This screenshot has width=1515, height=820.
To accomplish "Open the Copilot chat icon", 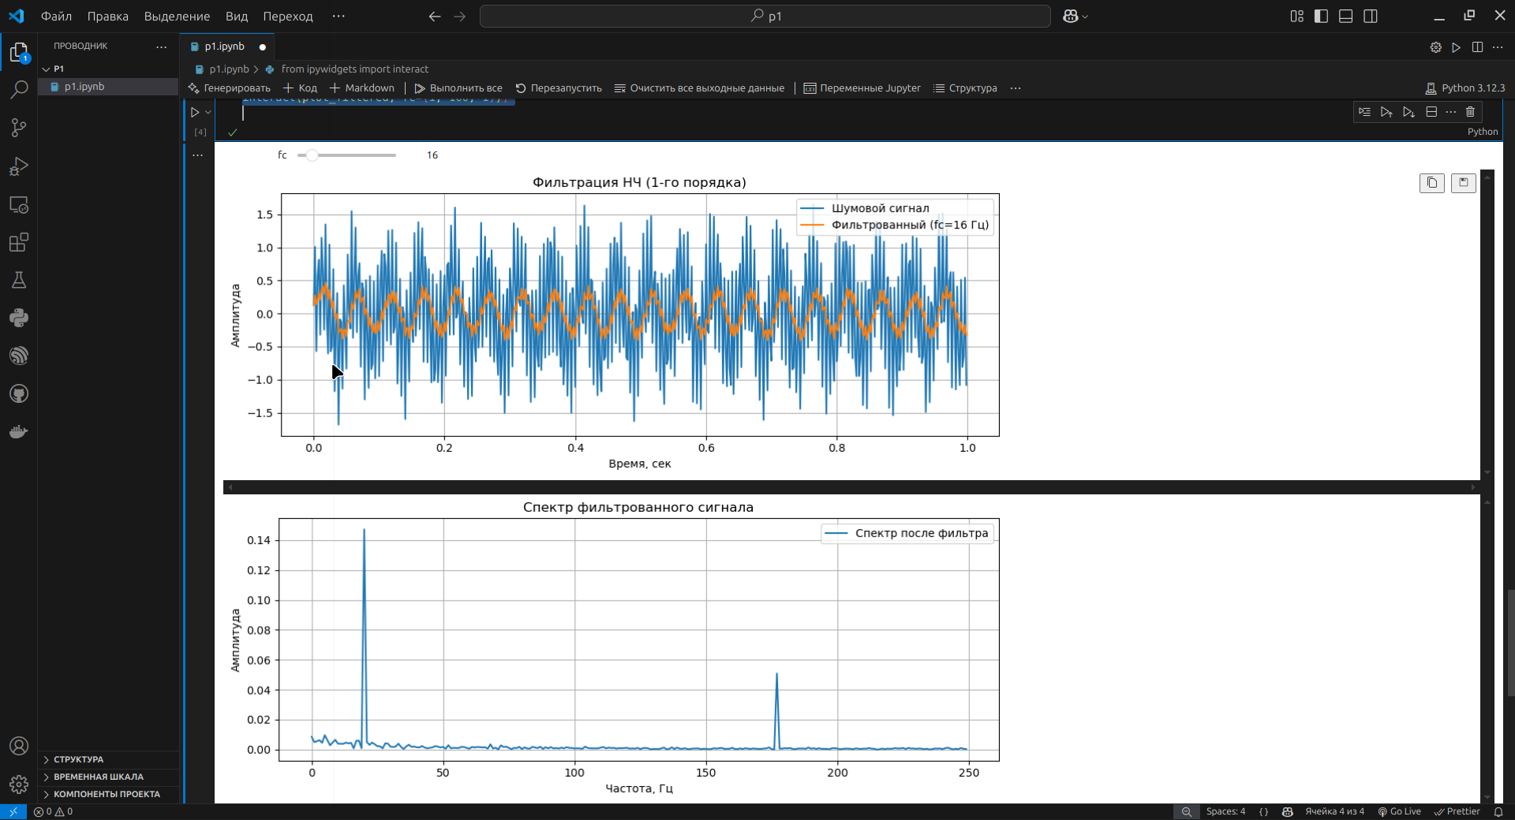I will (x=1070, y=16).
